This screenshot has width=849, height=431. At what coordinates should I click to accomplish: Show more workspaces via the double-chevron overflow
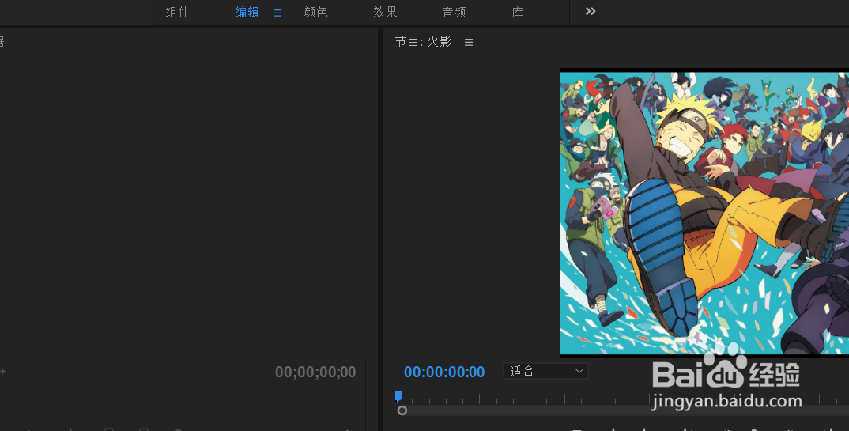pos(591,11)
